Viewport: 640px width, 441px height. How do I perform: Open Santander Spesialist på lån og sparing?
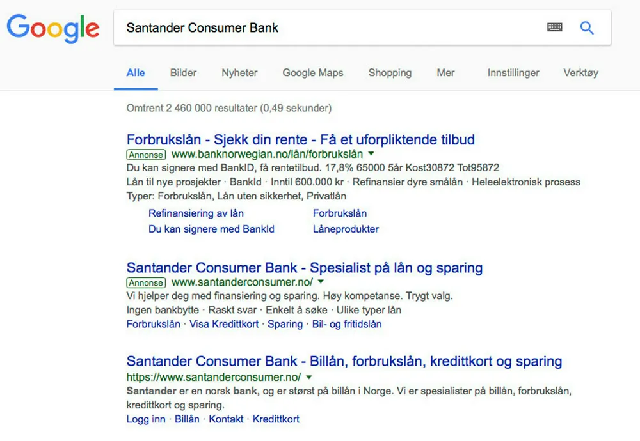coord(304,267)
